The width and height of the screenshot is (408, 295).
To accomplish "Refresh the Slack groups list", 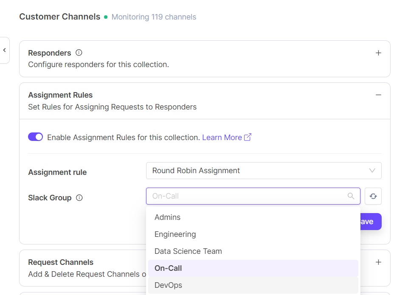I will [x=373, y=196].
